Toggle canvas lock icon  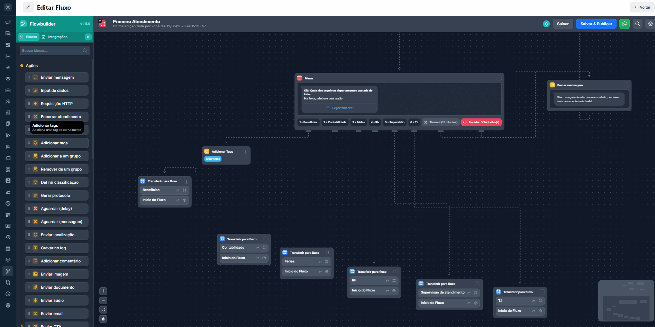click(103, 319)
